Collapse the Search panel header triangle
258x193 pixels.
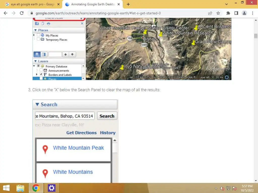coord(37,104)
